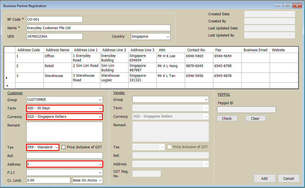Click the Mr A L Hong cell

click(171, 68)
